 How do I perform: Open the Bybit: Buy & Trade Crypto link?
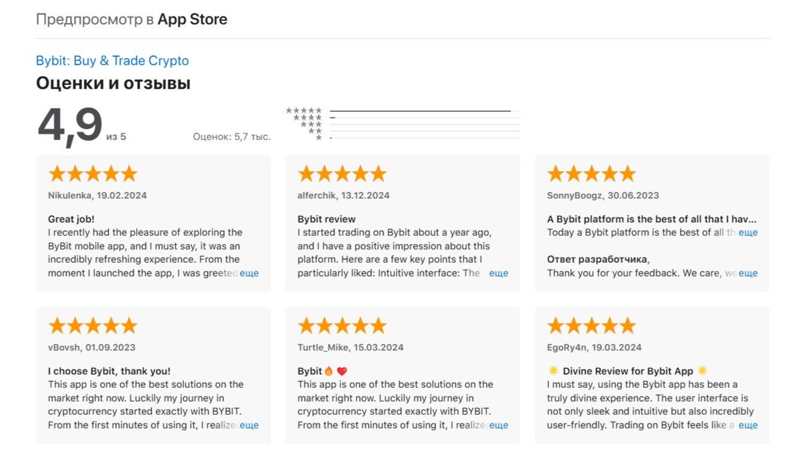112,60
